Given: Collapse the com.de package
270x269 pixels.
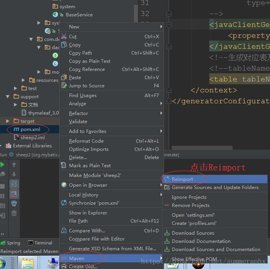Looking at the screenshot, I should [x=31, y=39].
